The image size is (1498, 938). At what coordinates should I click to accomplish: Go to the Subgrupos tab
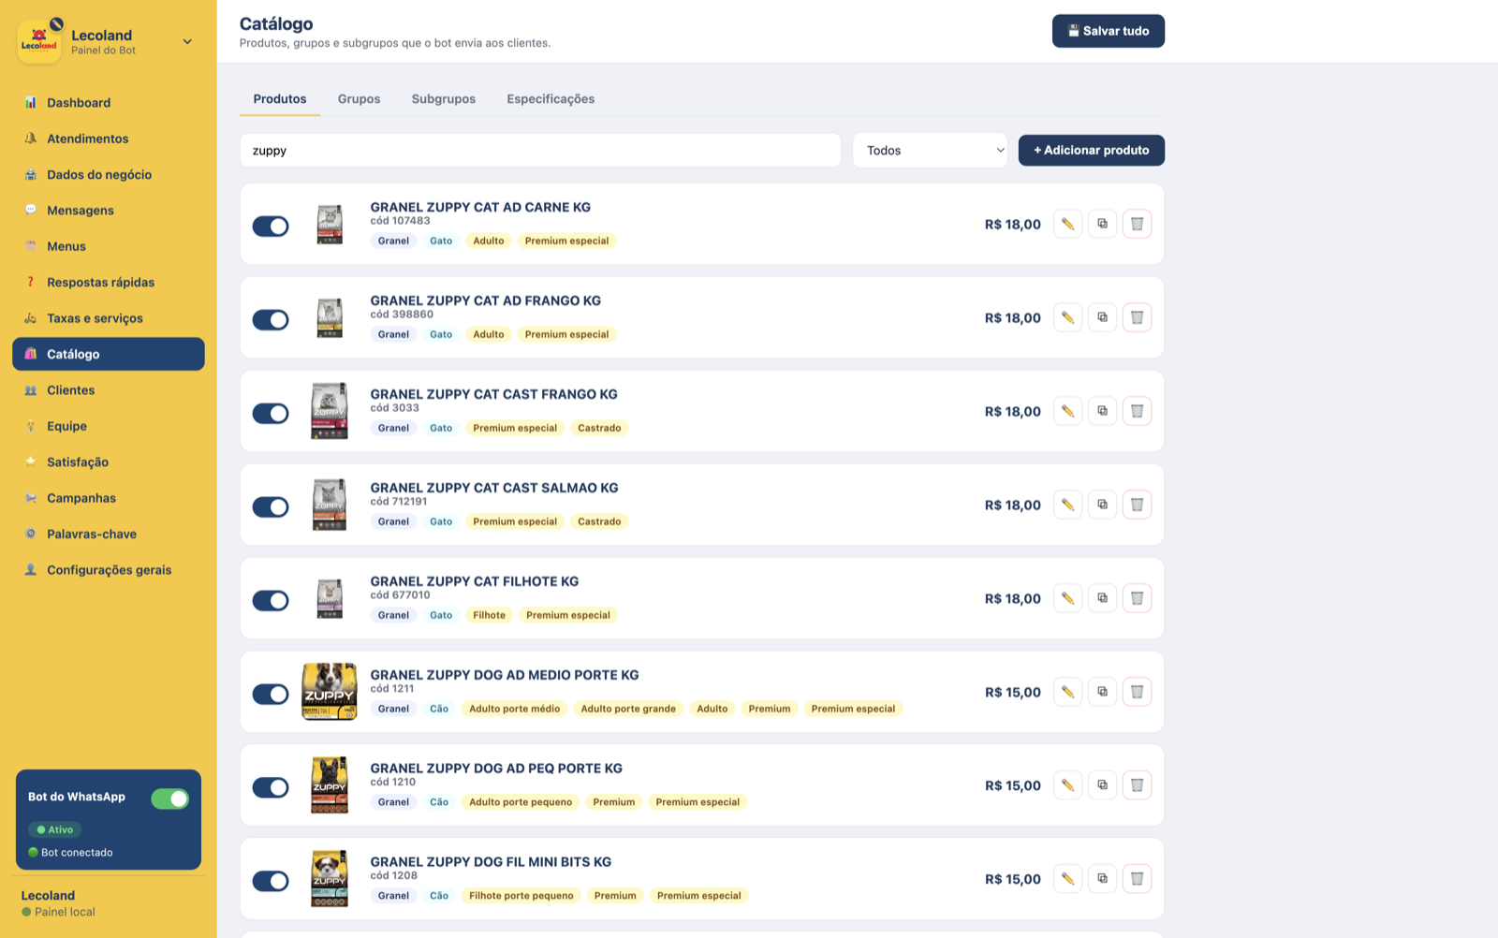(444, 99)
